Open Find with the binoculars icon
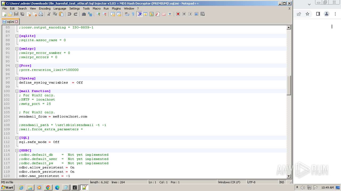The width and height of the screenshot is (341, 191). pos(84,14)
